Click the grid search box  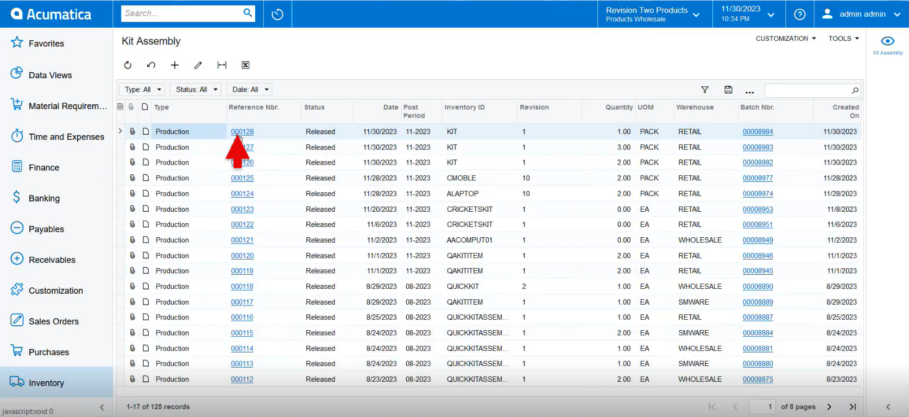click(807, 90)
